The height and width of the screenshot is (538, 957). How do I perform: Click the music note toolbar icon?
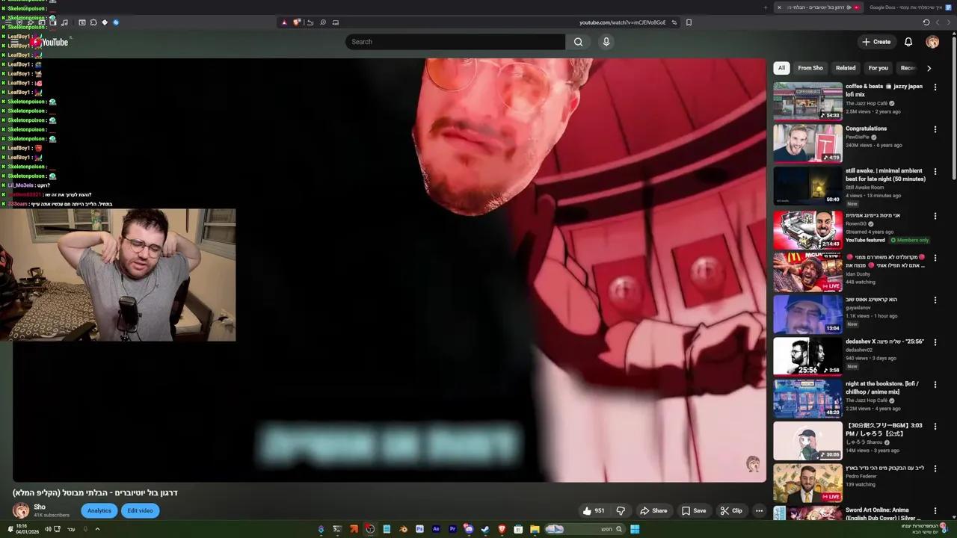coord(64,22)
